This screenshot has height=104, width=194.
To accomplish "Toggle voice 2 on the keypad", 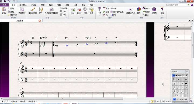I will pyautogui.click(x=177, y=99).
